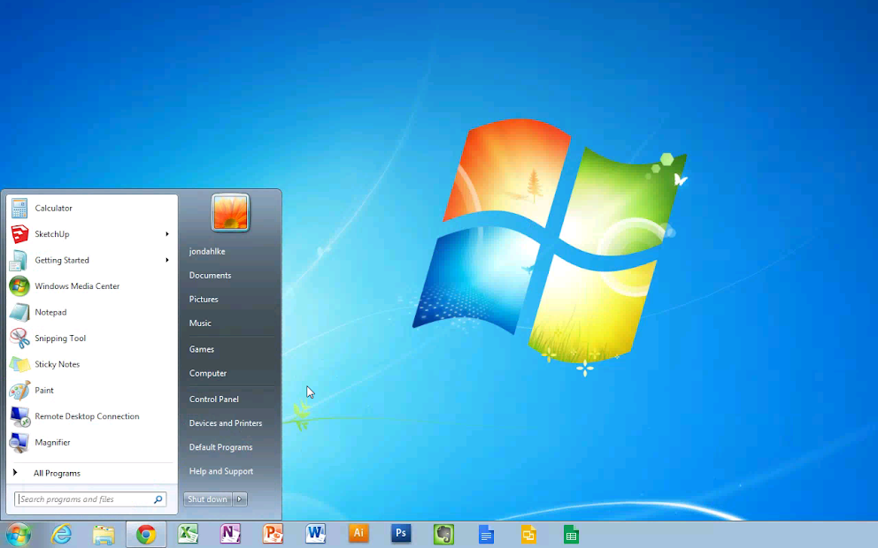Open the Shut down options arrow

click(x=238, y=499)
